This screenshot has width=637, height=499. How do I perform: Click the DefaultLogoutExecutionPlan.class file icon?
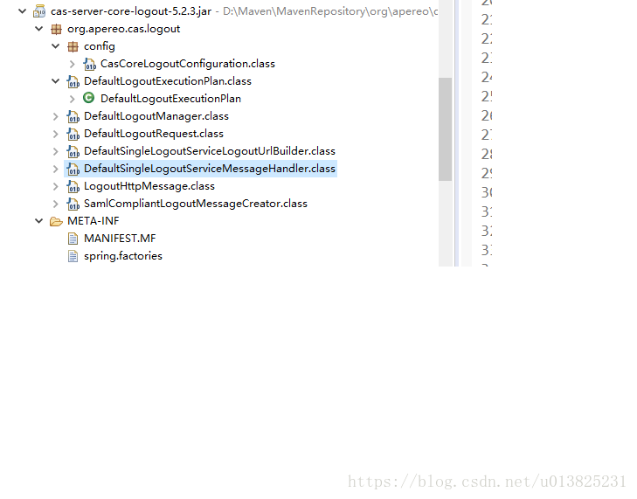73,81
